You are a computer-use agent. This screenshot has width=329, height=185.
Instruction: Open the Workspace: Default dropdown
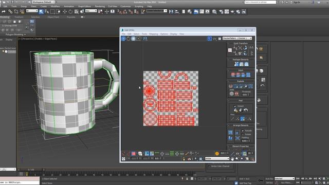click(43, 2)
